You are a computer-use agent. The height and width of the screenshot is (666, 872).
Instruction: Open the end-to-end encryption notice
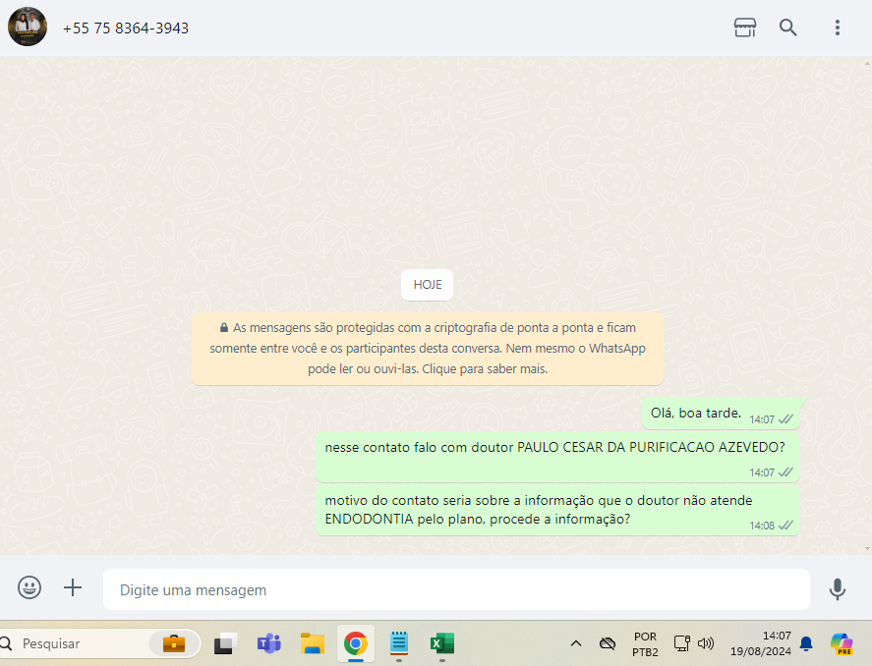point(427,349)
